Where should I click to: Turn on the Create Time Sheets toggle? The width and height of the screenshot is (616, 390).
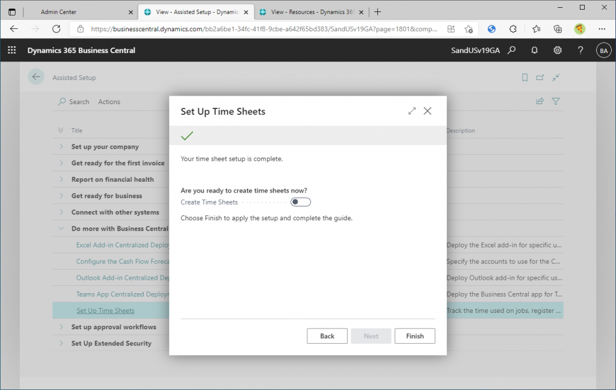click(301, 202)
